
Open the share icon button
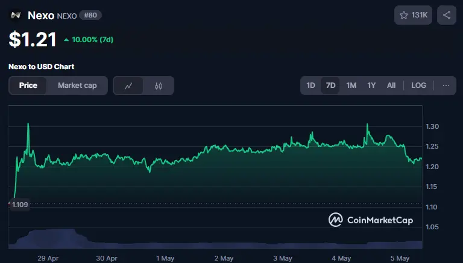point(447,15)
